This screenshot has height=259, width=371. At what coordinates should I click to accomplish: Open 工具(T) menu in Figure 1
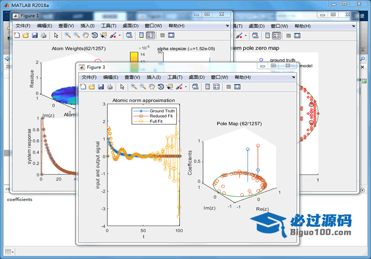point(108,25)
